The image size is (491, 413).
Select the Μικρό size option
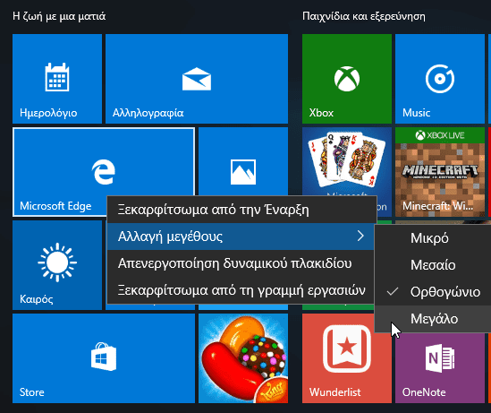(x=433, y=238)
